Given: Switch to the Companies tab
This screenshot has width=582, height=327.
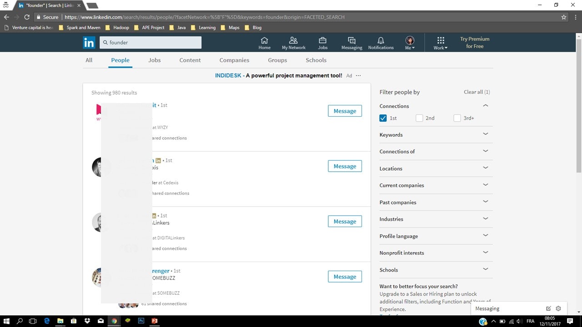Looking at the screenshot, I should pos(234,60).
